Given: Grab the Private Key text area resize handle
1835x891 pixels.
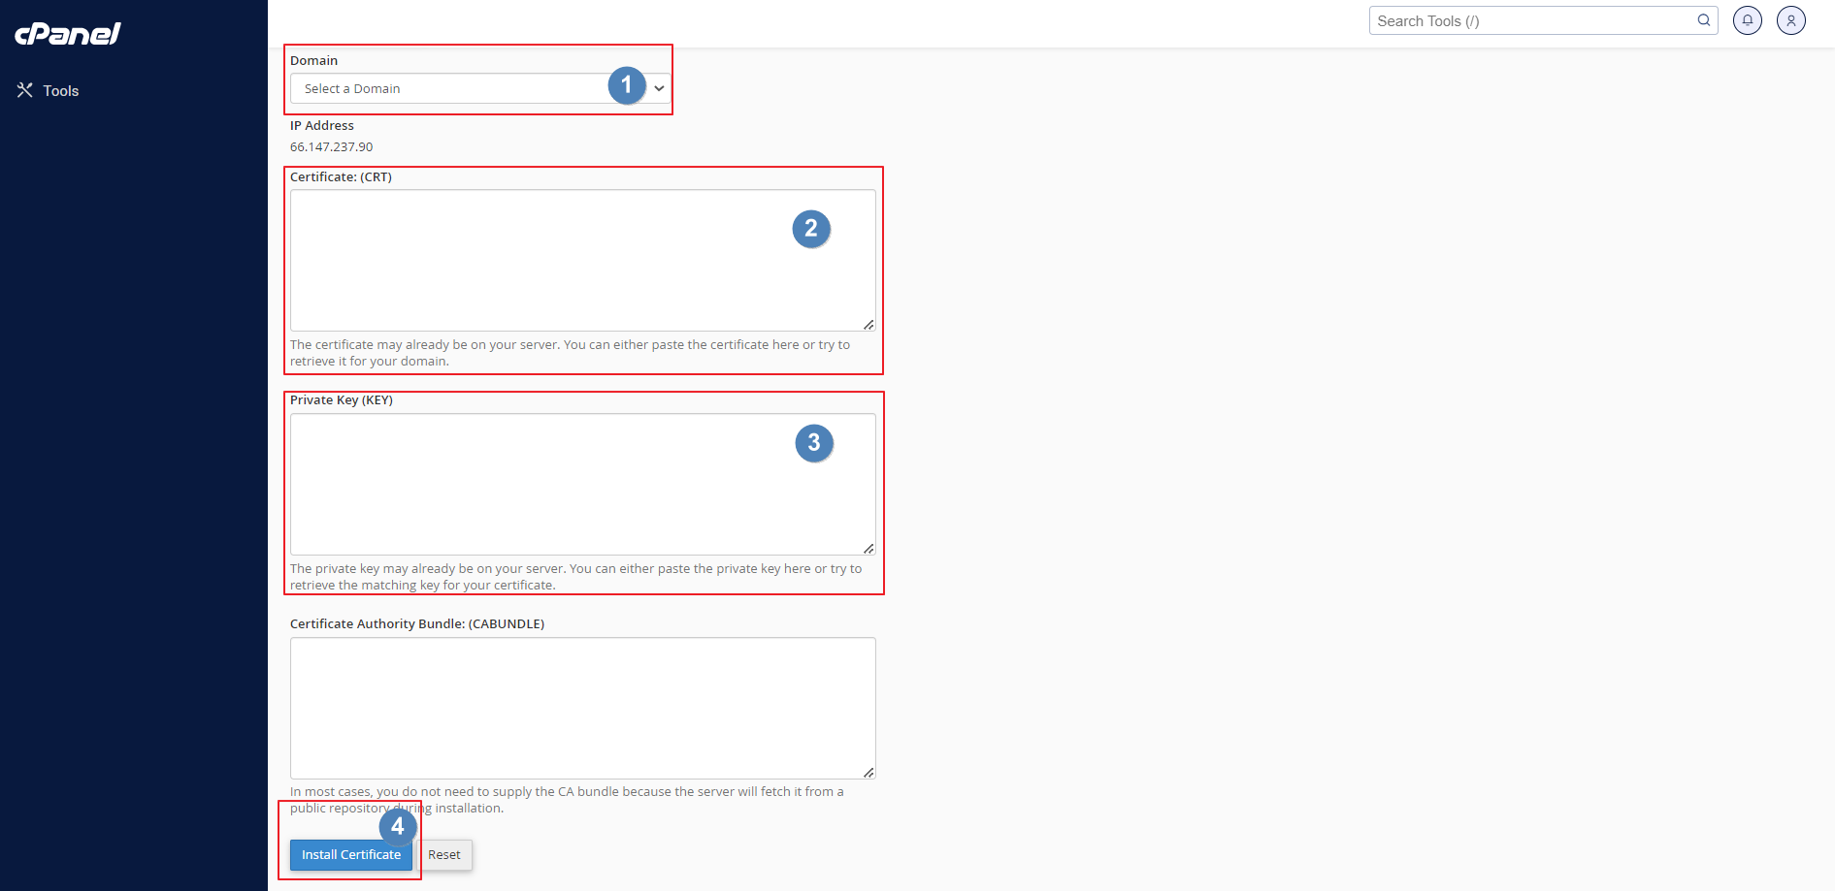Looking at the screenshot, I should pos(868,549).
